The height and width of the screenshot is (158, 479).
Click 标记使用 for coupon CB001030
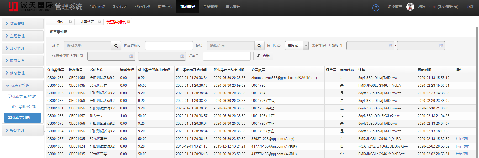pyautogui.click(x=462, y=146)
